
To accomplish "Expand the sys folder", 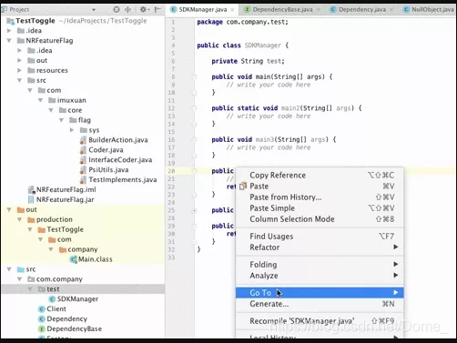I will click(72, 130).
